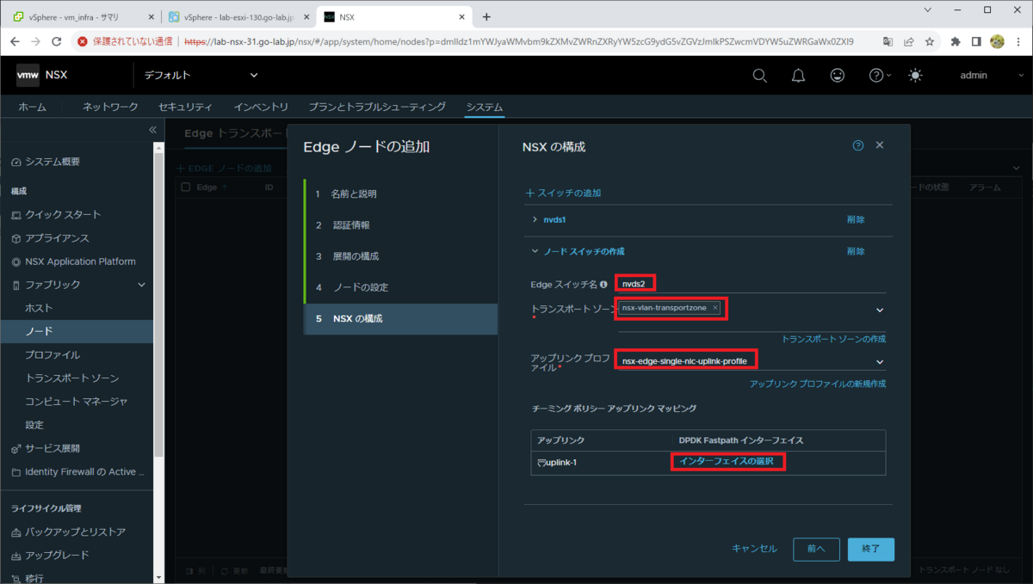Viewport: 1033px width, 584px height.
Task: Switch to the インベントリ tab
Action: point(261,108)
